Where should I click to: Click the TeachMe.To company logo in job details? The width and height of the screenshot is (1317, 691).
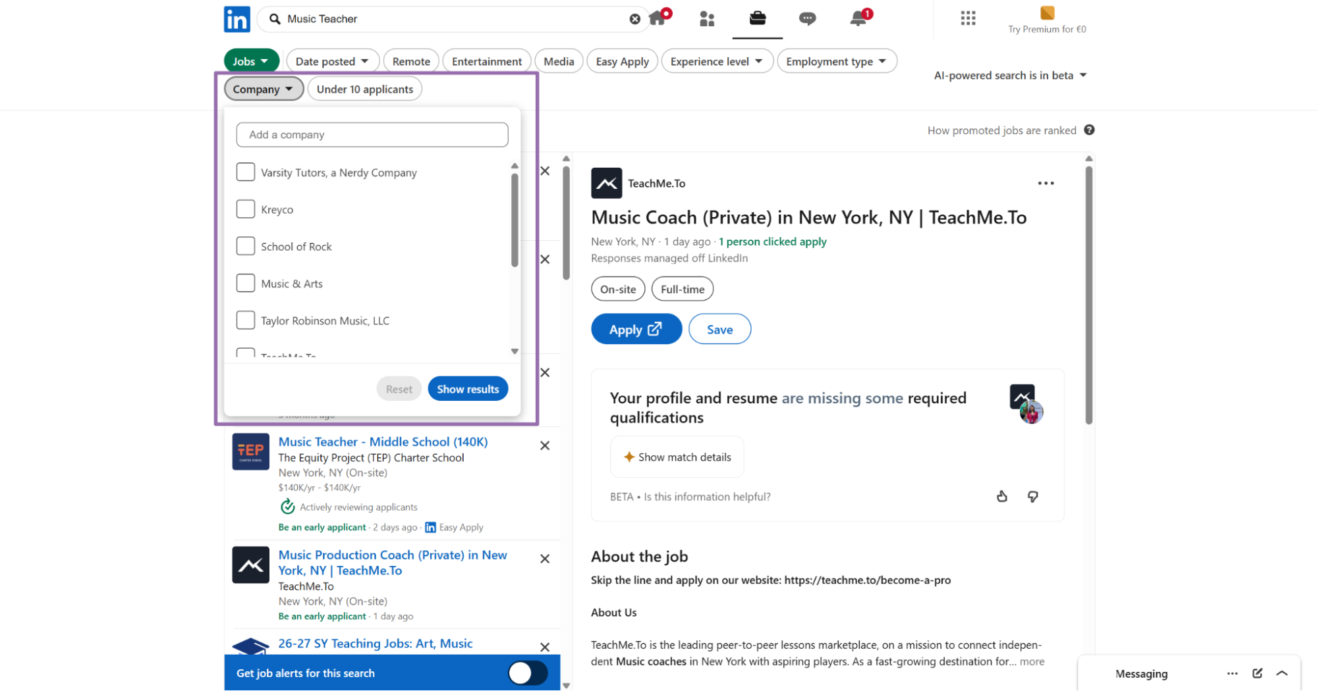[x=606, y=183]
